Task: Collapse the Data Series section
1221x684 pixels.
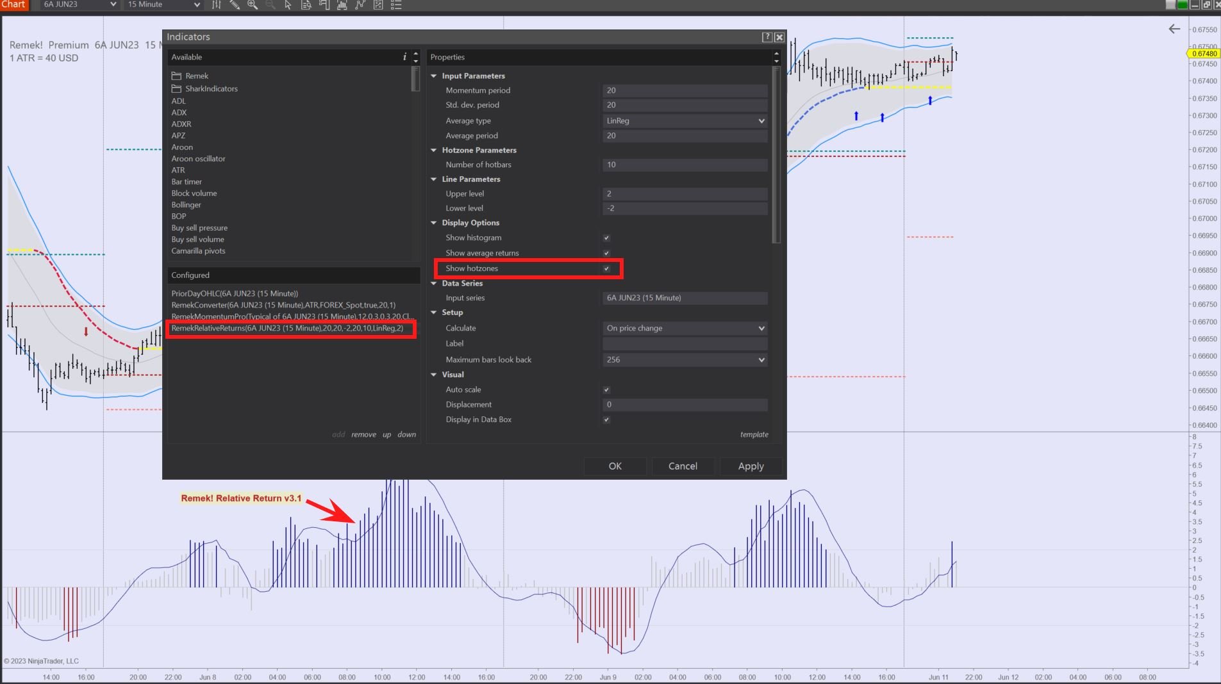Action: pyautogui.click(x=434, y=283)
